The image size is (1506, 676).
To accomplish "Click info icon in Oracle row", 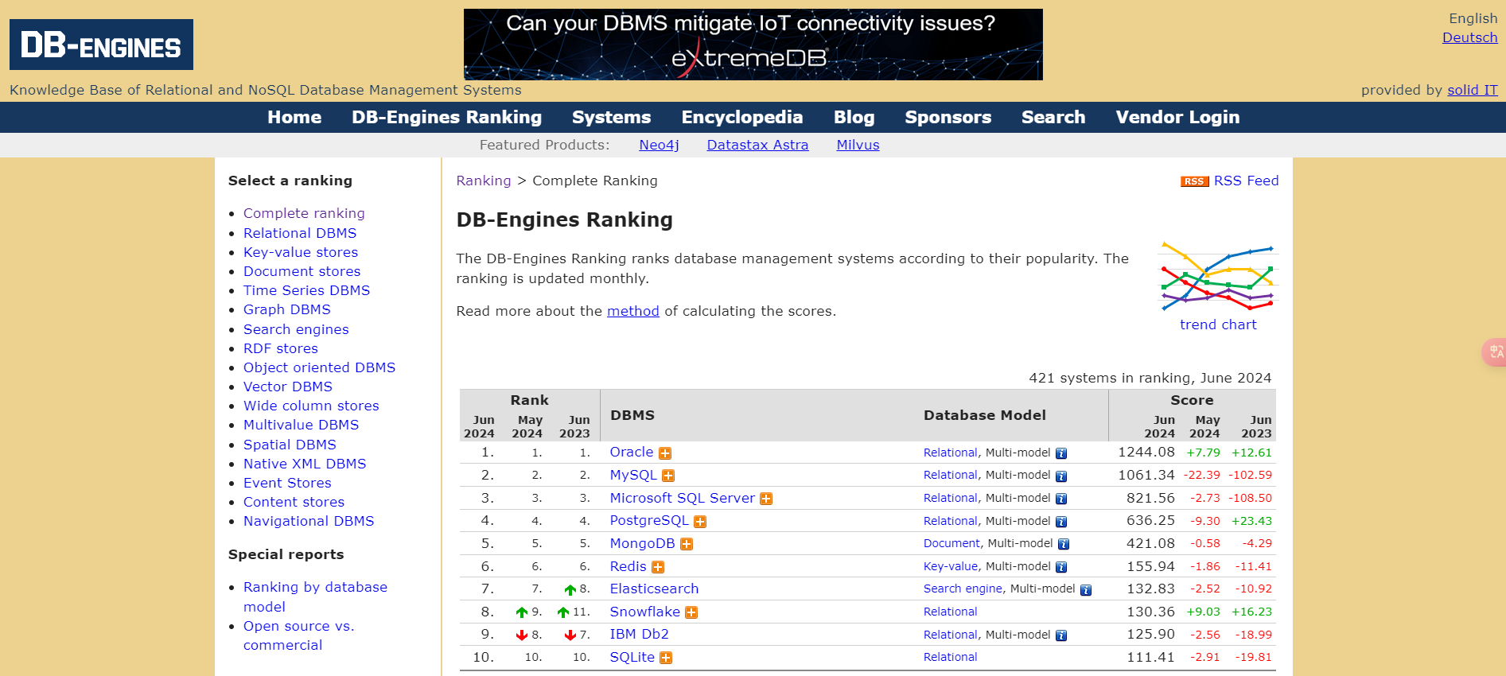I will tap(1061, 453).
